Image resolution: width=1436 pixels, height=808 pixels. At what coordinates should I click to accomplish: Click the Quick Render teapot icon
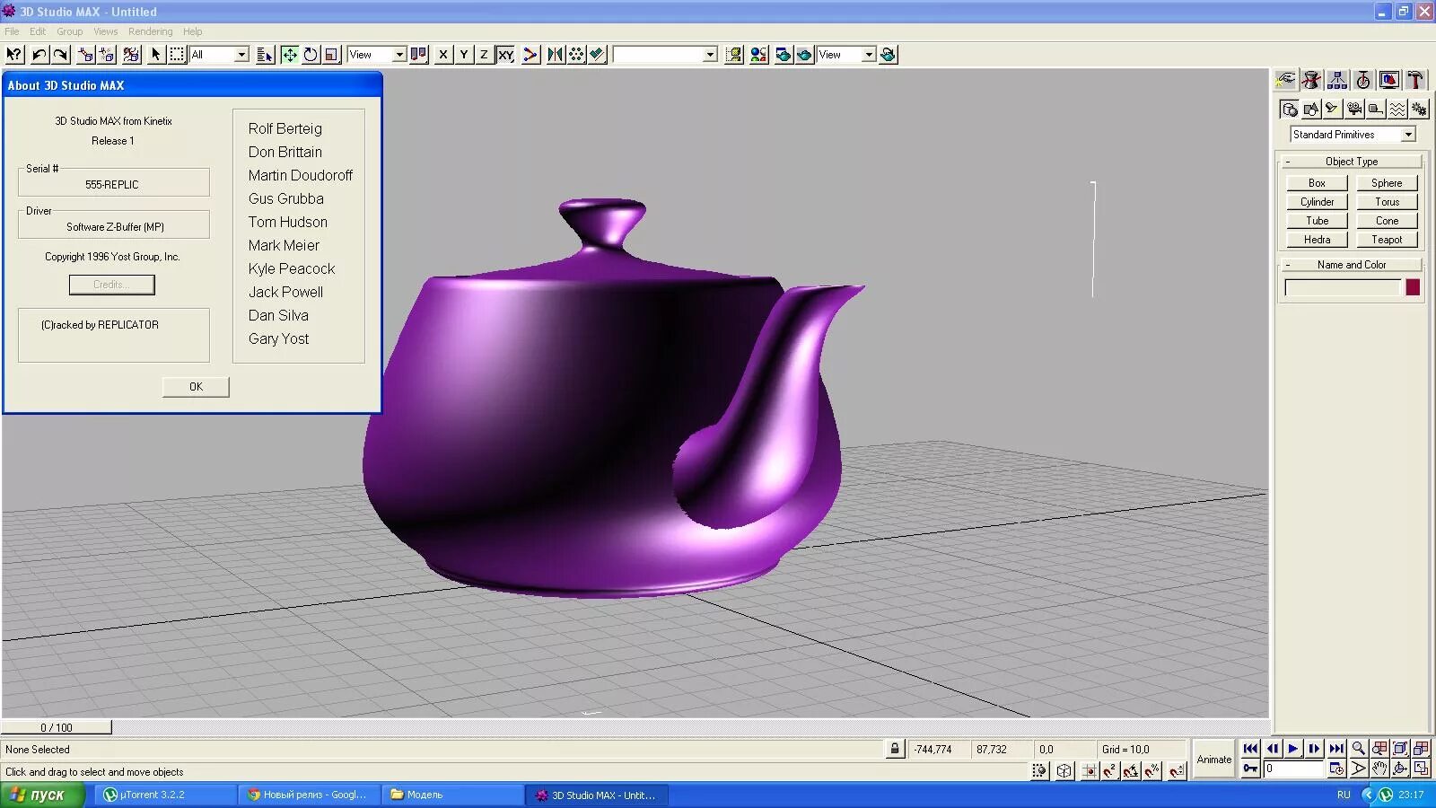(804, 55)
